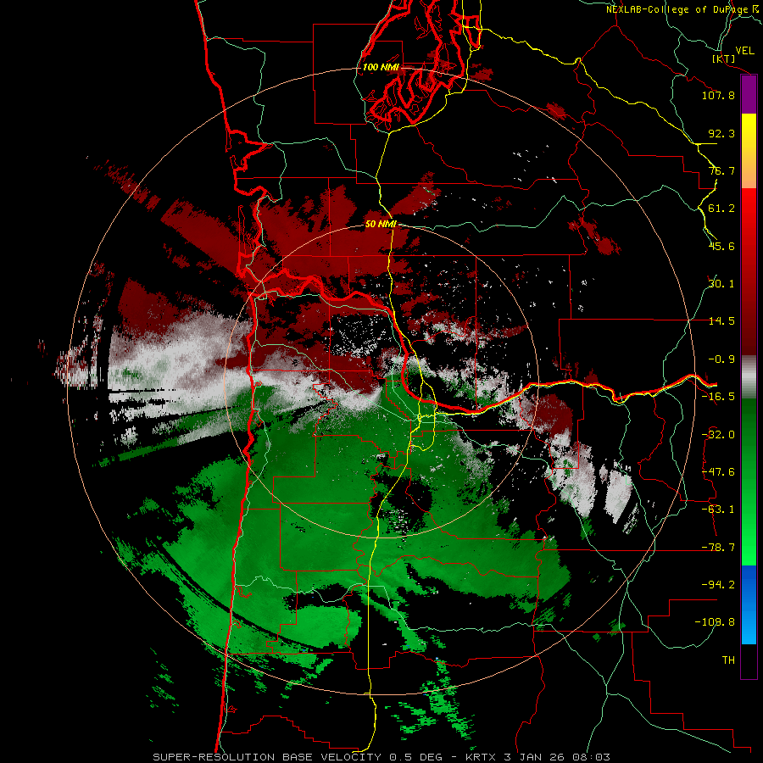
Task: Click the 14.5 velocity scale value
Action: click(721, 321)
